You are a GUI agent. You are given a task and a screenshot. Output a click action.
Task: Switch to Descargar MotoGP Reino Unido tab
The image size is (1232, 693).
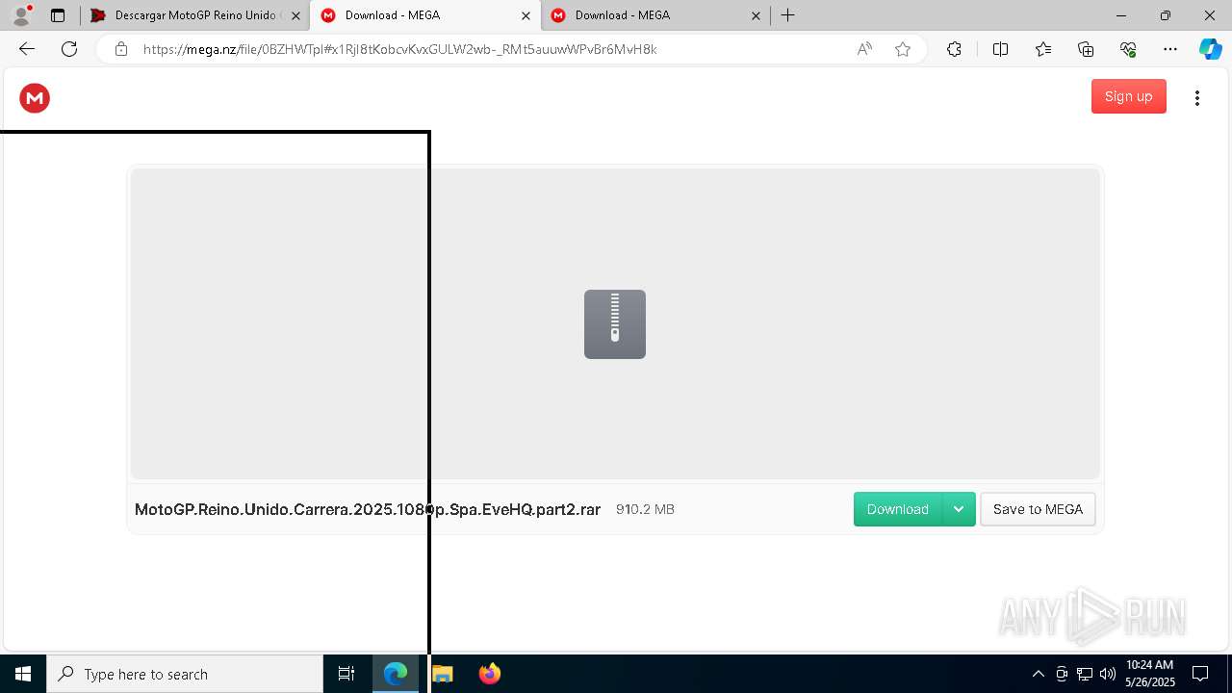tap(193, 15)
